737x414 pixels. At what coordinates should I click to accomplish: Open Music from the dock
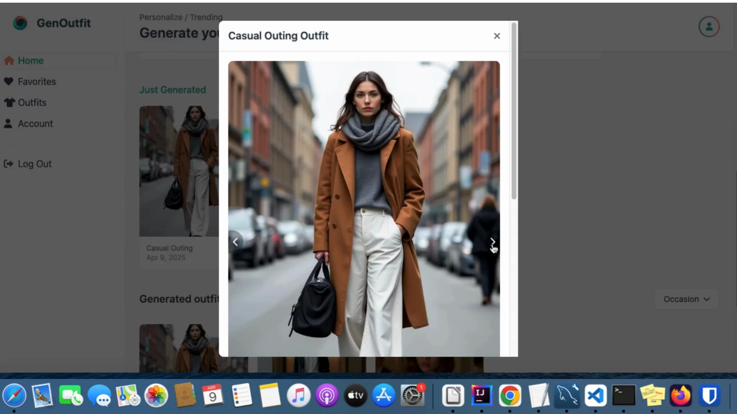tap(299, 396)
